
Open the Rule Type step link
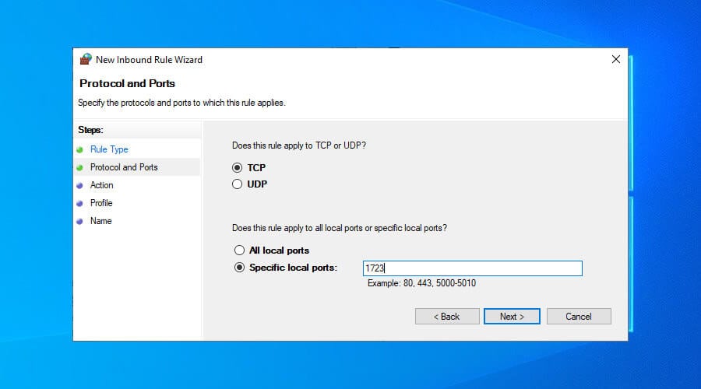109,149
